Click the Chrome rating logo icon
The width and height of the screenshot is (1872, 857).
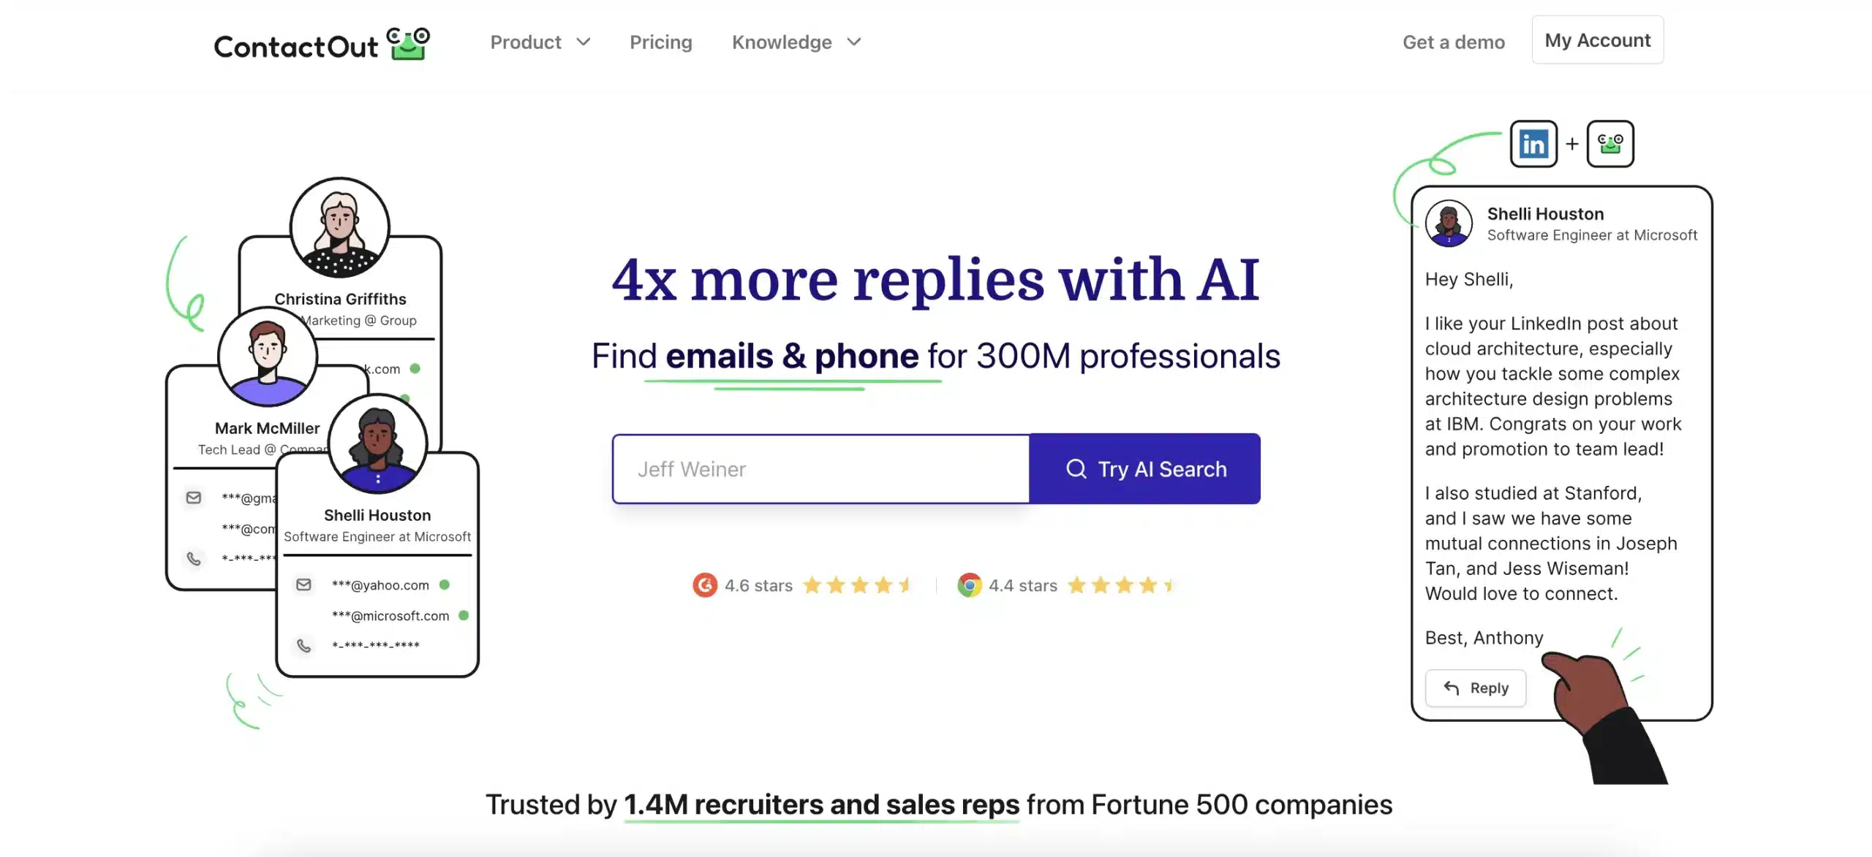click(x=970, y=585)
